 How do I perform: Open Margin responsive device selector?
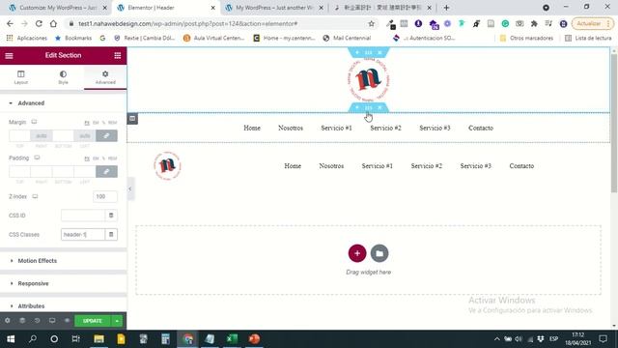click(35, 122)
